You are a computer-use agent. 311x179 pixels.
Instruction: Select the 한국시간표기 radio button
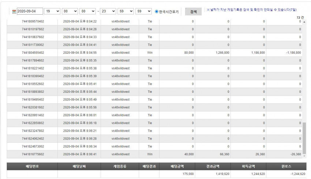157,11
